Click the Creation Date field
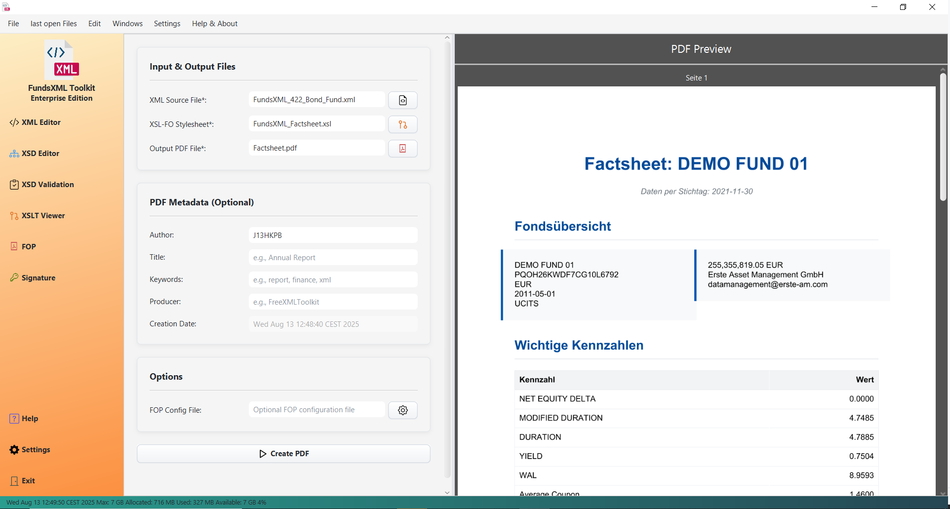Screen dimensions: 950x509 click(333, 324)
